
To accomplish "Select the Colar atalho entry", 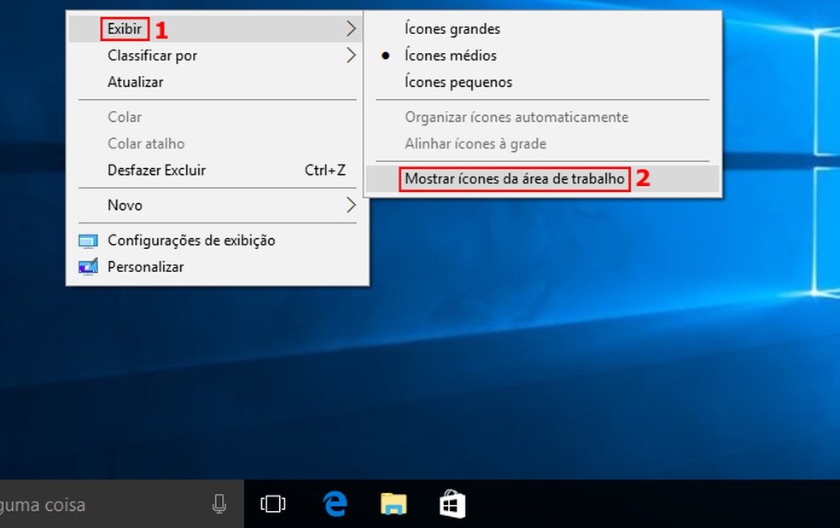I will tap(217, 143).
